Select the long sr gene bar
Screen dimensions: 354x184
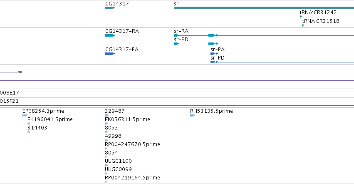point(264,8)
